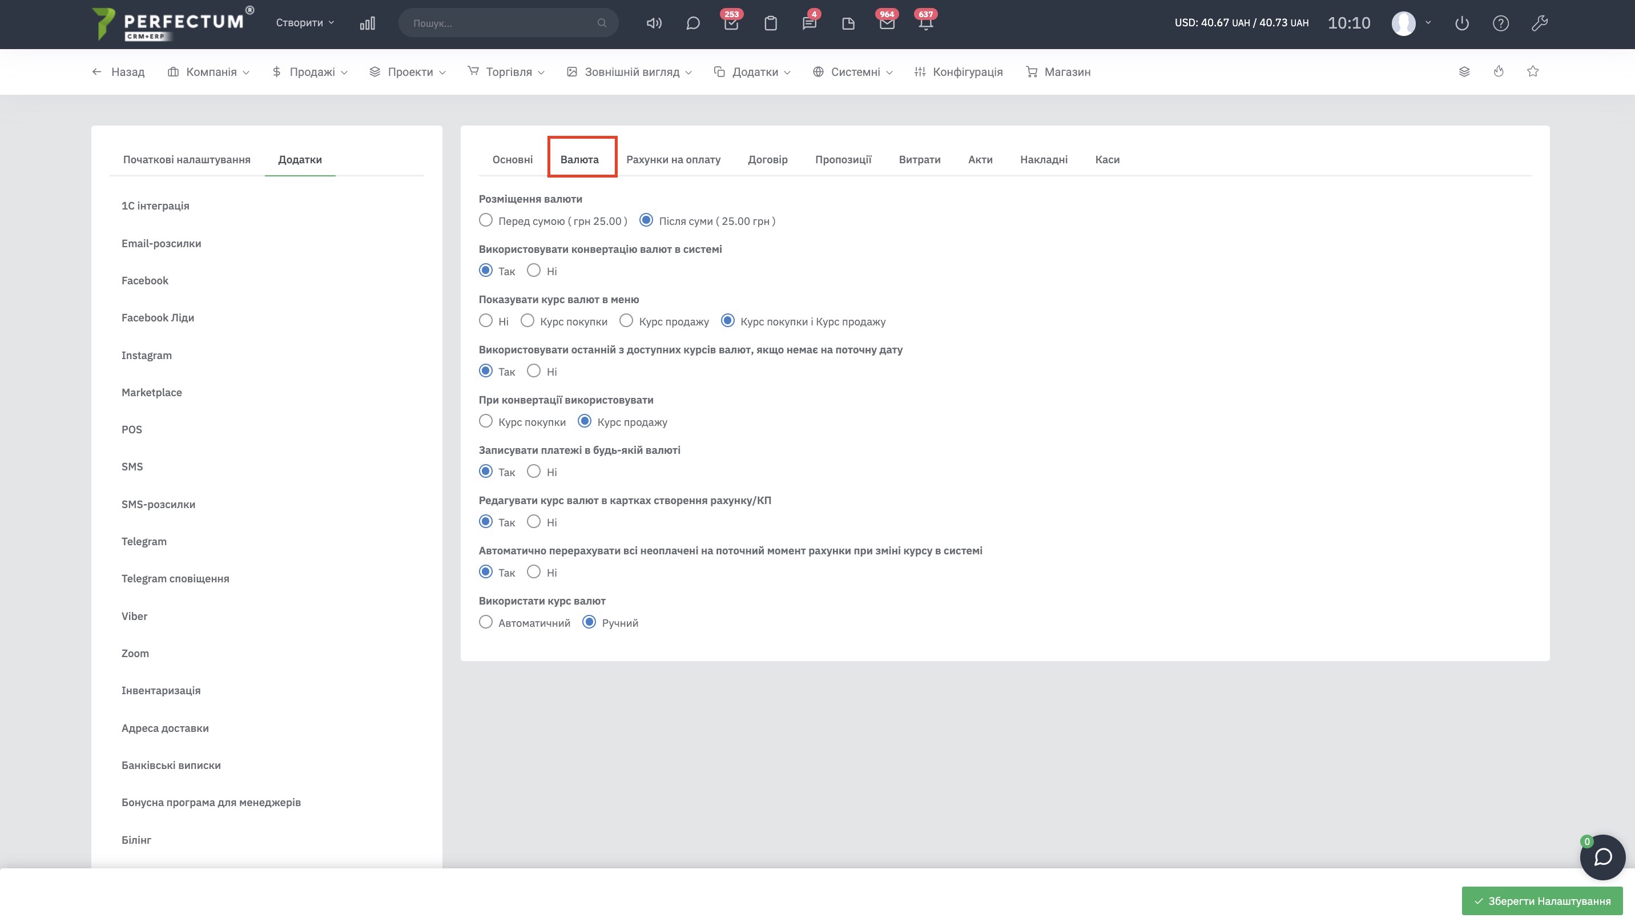Click the power logout icon

coord(1461,23)
